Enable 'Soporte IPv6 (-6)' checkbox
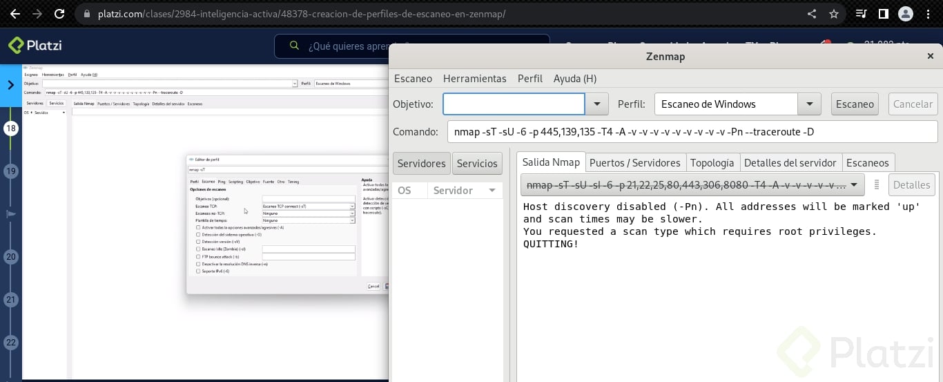943x382 pixels. pos(198,271)
